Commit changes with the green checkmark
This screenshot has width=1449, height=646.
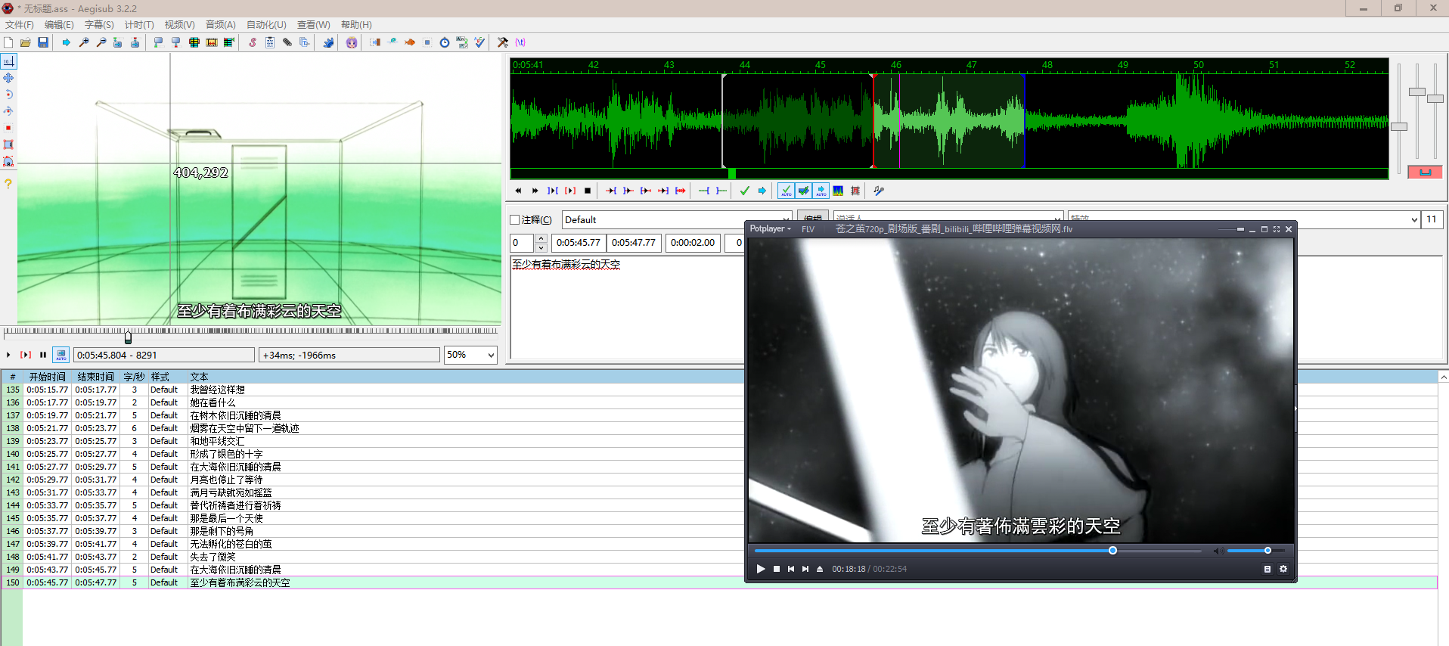[x=745, y=191]
